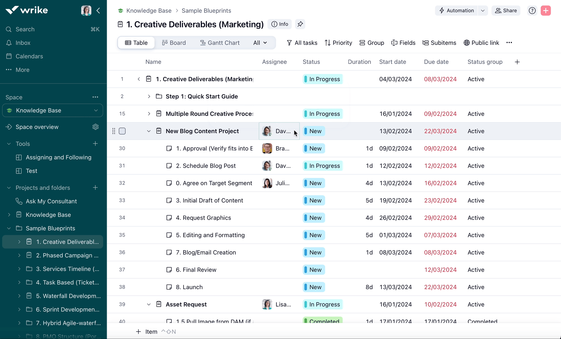Switch to the Gantt Chart tab
561x339 pixels.
point(220,43)
